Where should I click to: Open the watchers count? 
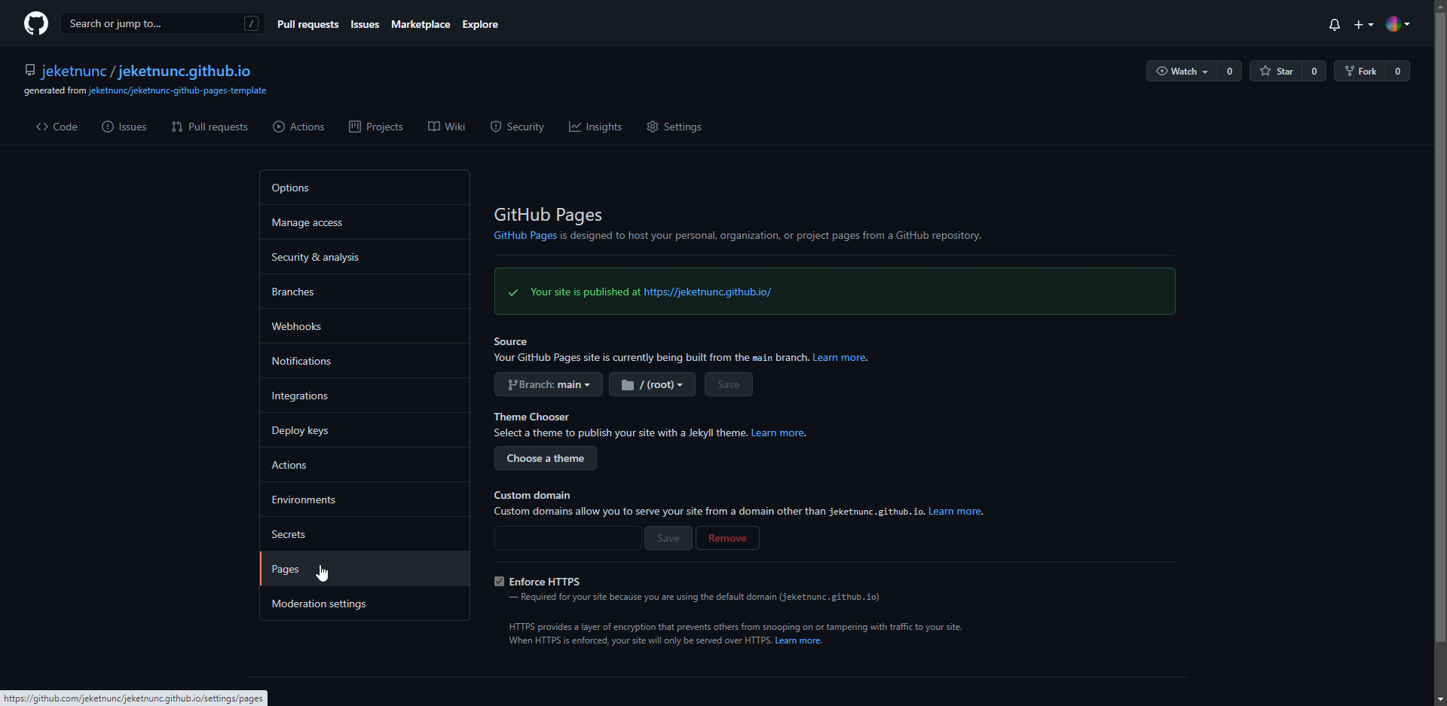coord(1229,71)
